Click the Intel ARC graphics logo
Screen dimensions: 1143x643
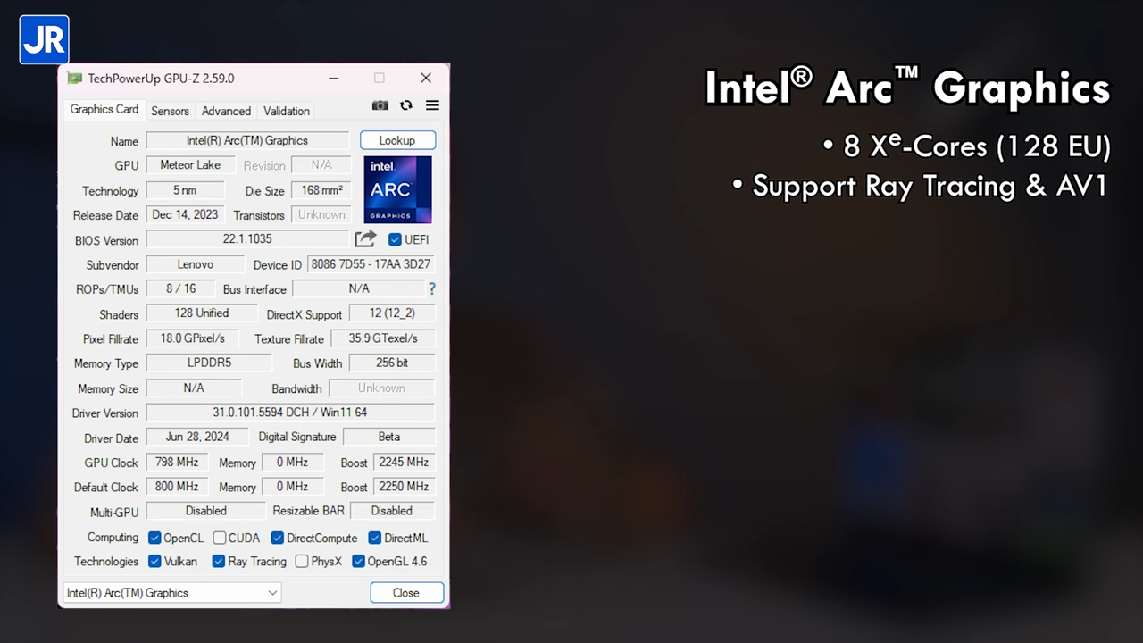click(x=397, y=189)
